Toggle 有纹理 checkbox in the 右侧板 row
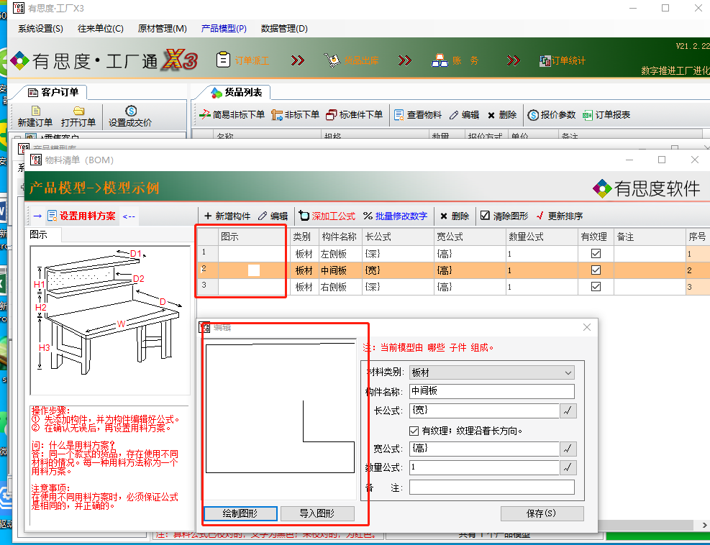Image resolution: width=710 pixels, height=545 pixels. pos(596,287)
